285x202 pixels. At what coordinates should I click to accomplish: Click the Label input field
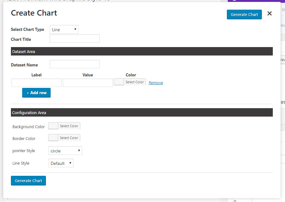[x=36, y=82]
